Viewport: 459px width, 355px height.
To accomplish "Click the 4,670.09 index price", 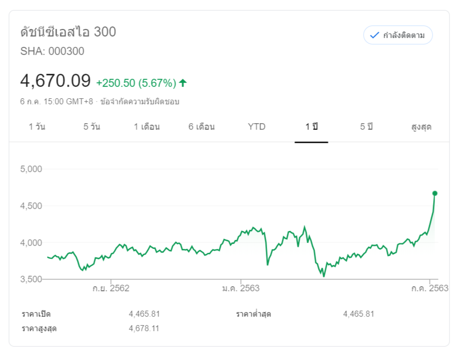I will [55, 81].
